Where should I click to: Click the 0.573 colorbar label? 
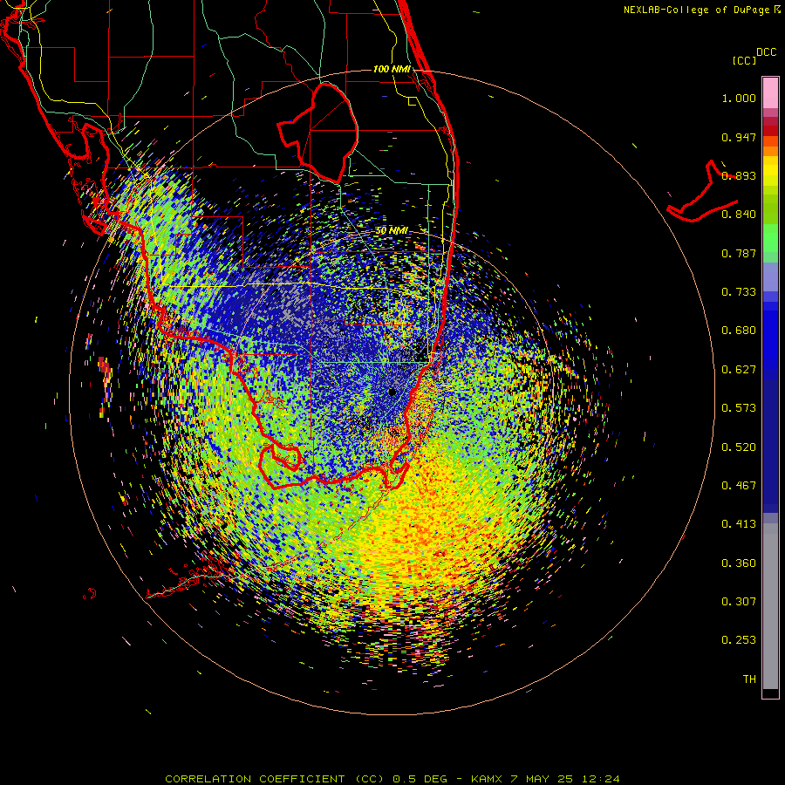click(x=739, y=408)
